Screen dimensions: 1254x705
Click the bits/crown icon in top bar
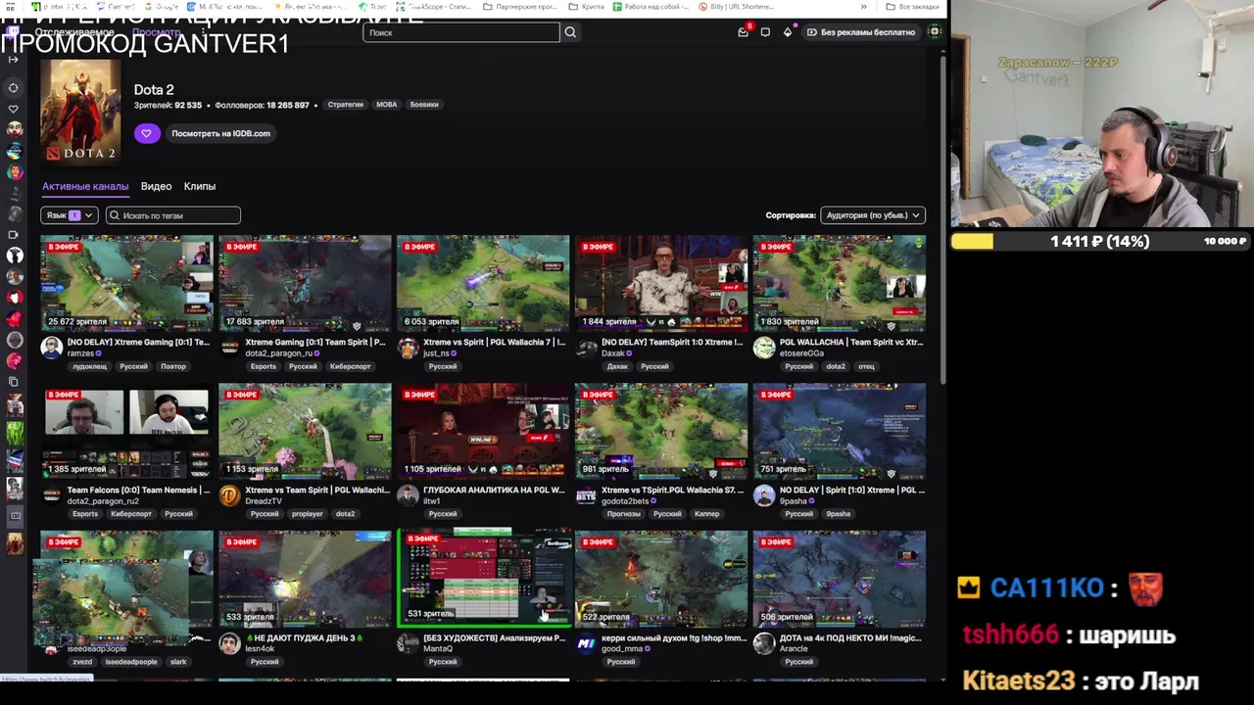pyautogui.click(x=787, y=32)
